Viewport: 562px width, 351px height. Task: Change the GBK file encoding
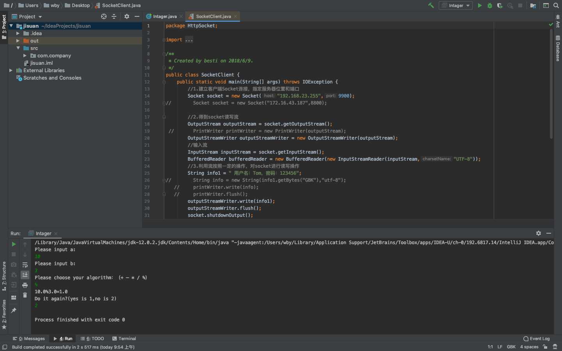coord(511,347)
